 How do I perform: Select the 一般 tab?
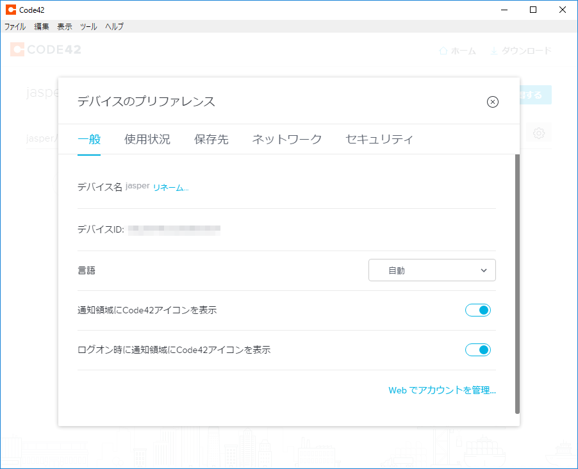click(x=89, y=140)
